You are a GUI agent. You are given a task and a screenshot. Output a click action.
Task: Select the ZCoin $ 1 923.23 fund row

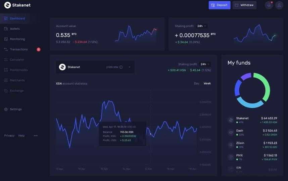point(252,145)
